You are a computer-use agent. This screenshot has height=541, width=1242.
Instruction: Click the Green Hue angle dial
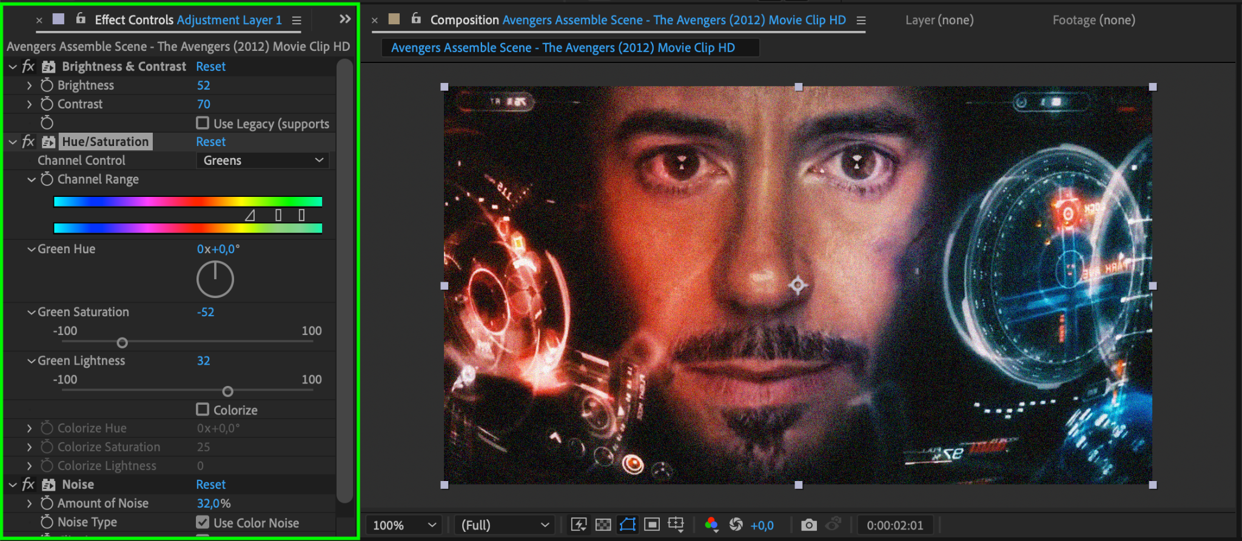click(215, 279)
